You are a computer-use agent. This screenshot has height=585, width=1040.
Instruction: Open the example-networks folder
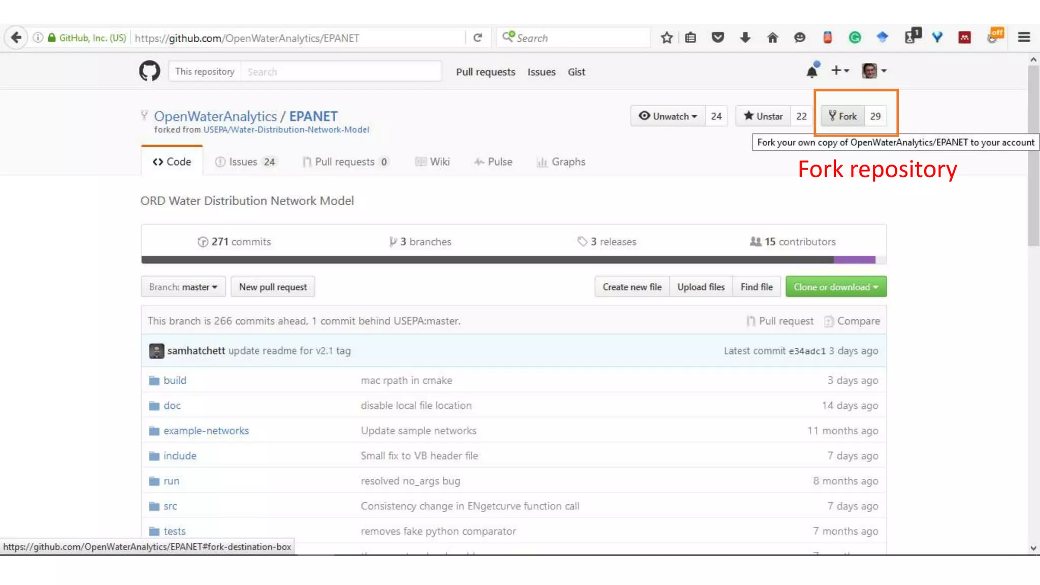click(x=206, y=431)
